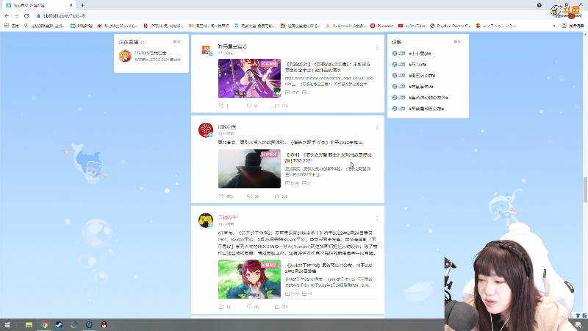Open the IGN post caption text

point(291,143)
